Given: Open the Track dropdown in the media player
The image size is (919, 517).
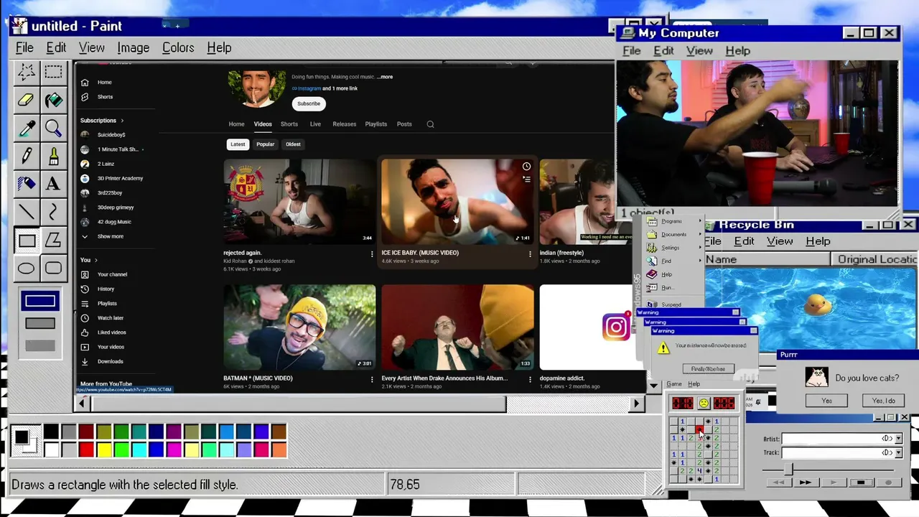Looking at the screenshot, I should [898, 452].
